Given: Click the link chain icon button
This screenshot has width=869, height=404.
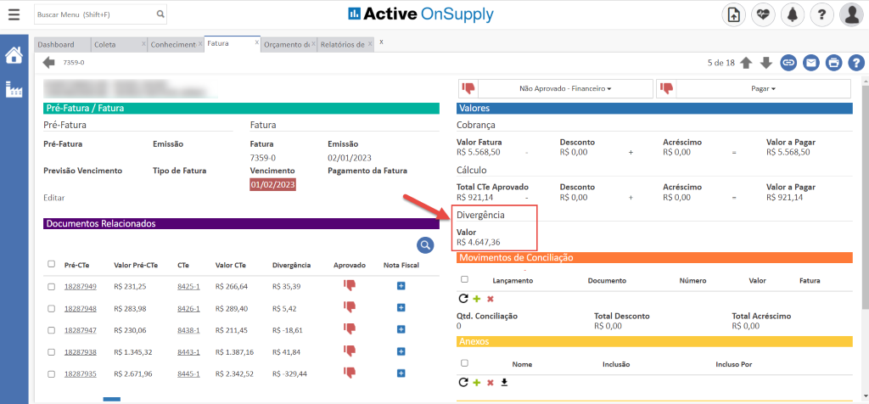Looking at the screenshot, I should coord(788,63).
